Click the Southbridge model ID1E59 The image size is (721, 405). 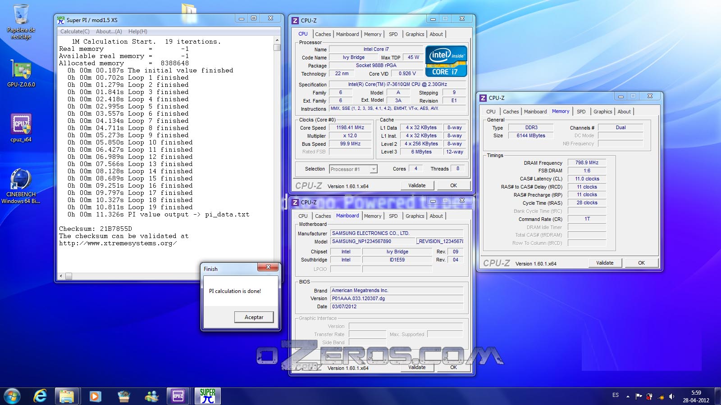(397, 260)
